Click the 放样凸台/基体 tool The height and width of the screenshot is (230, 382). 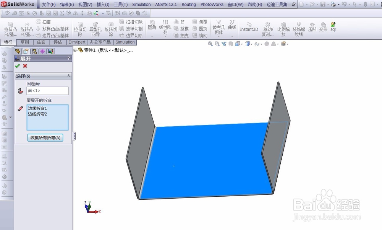tap(52, 29)
